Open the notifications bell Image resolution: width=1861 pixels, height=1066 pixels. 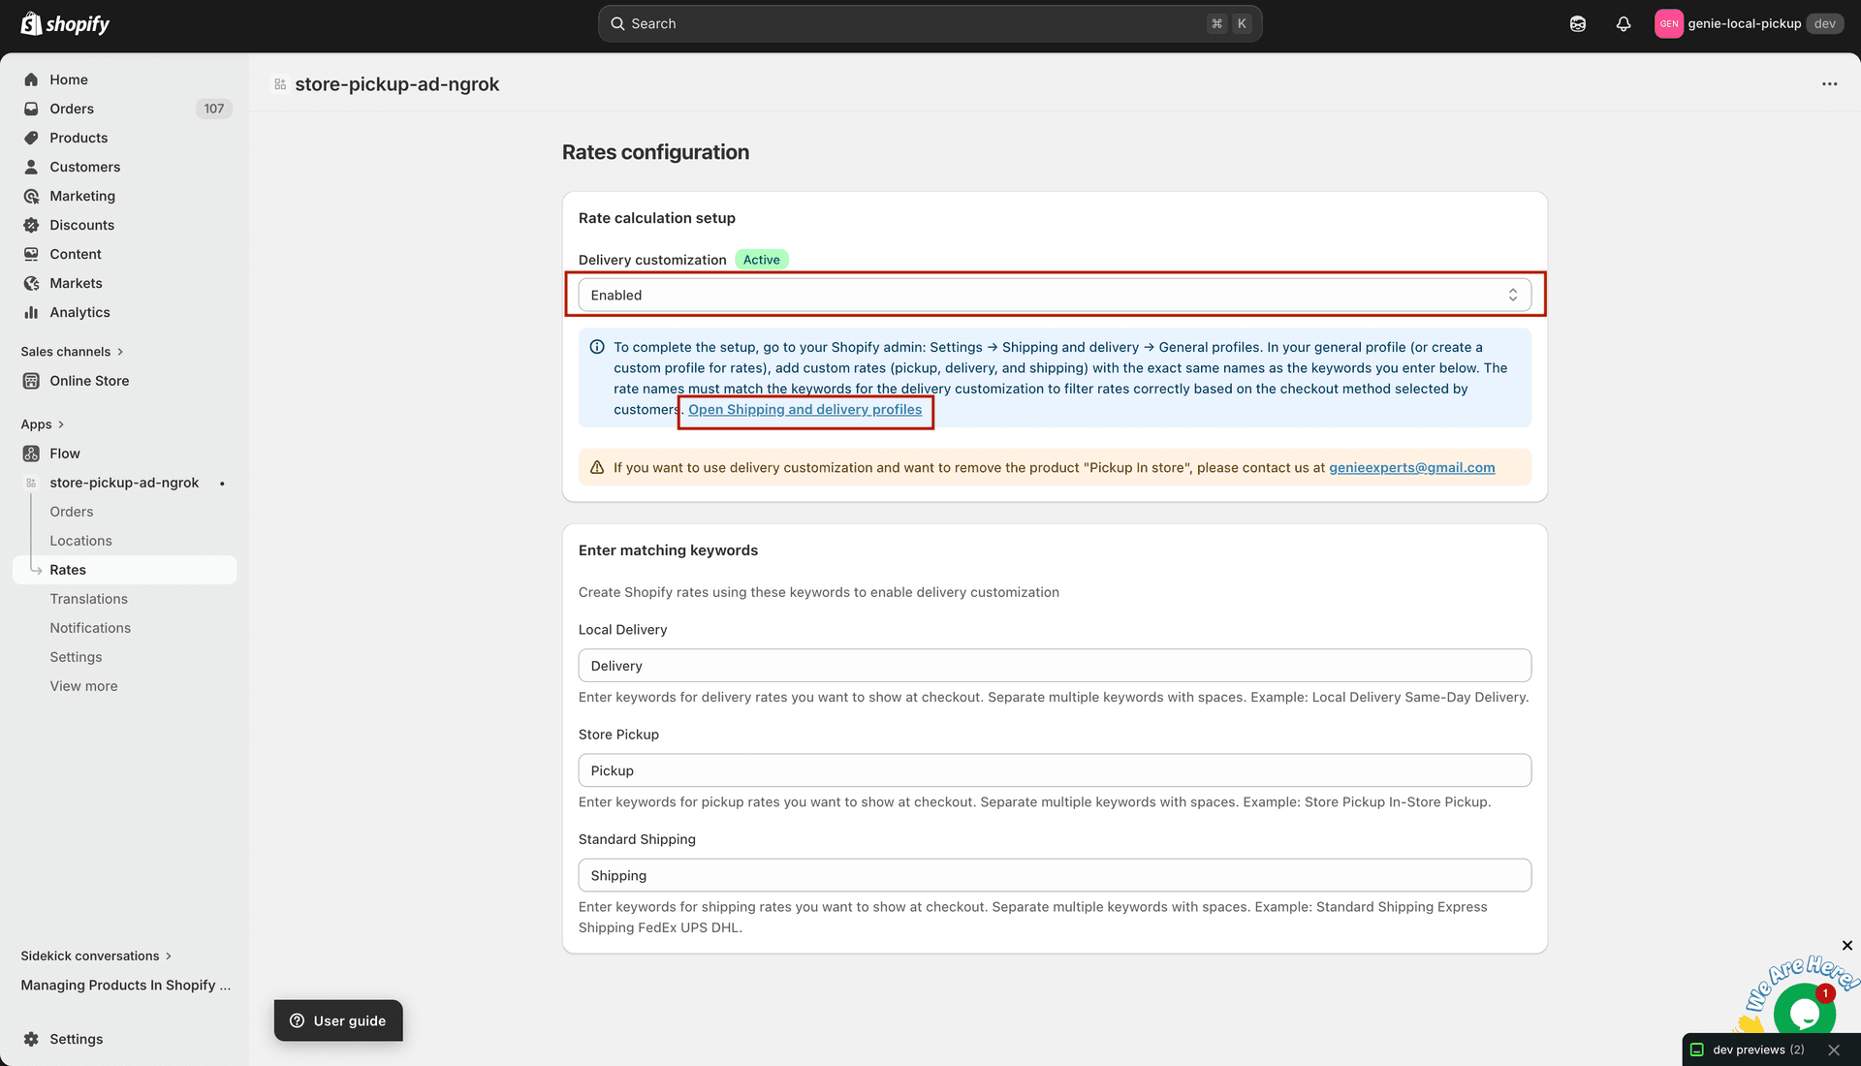[x=1624, y=23]
